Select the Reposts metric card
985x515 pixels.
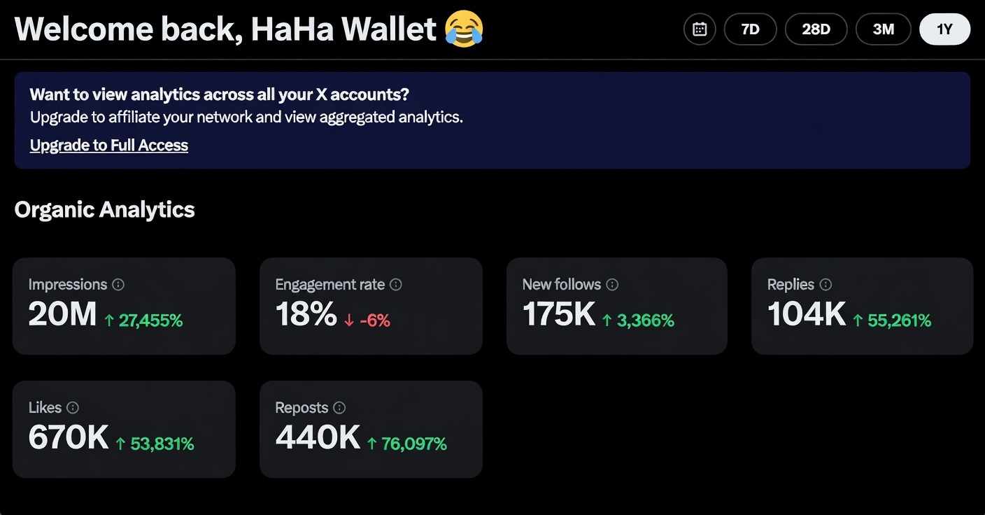[x=371, y=429]
